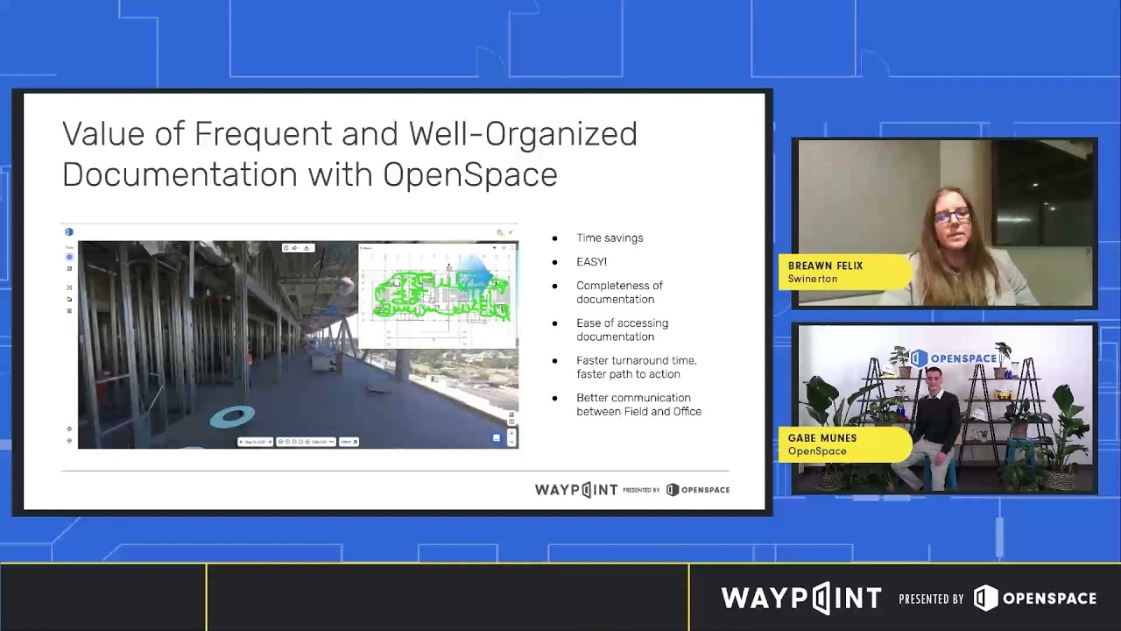Click the fifth left sidebar icon
This screenshot has width=1121, height=631.
[x=69, y=311]
